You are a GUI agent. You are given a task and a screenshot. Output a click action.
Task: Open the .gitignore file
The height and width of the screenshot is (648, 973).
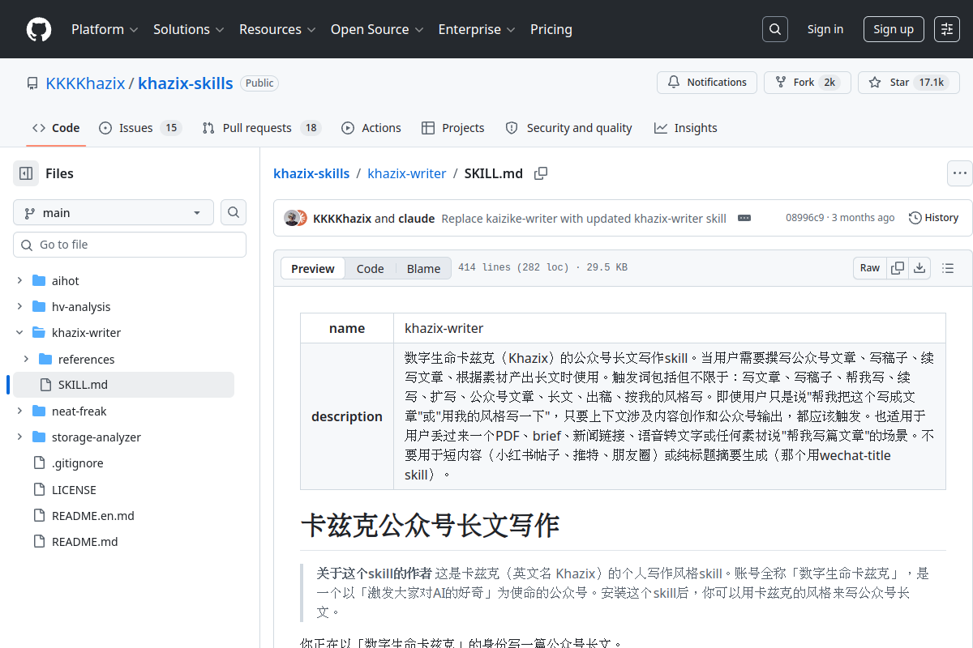coord(78,463)
